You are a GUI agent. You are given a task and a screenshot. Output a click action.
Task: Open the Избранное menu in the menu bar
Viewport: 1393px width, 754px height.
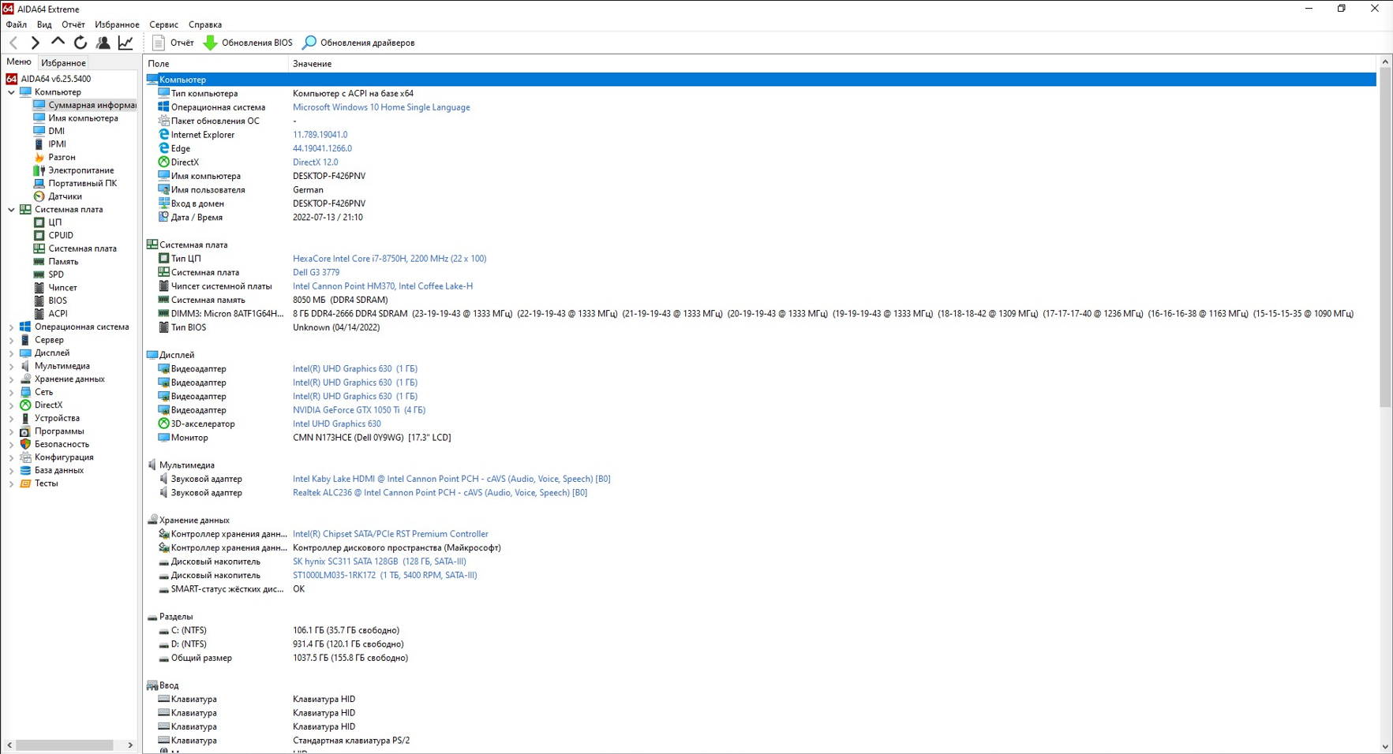click(x=117, y=24)
